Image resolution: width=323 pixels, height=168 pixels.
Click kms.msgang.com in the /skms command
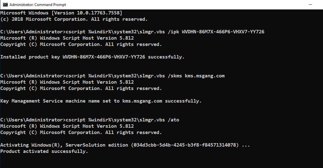tap(204, 76)
